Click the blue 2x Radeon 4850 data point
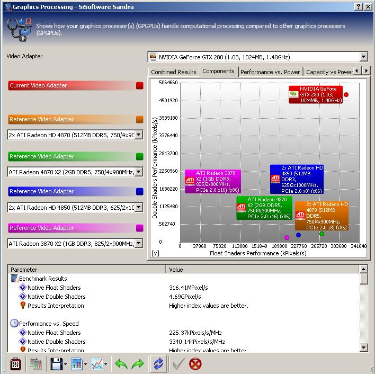Image resolution: width=375 pixels, height=374 pixels. pos(298,235)
